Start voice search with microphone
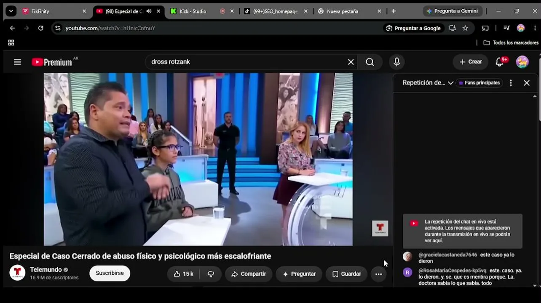Image resolution: width=541 pixels, height=303 pixels. (x=396, y=62)
